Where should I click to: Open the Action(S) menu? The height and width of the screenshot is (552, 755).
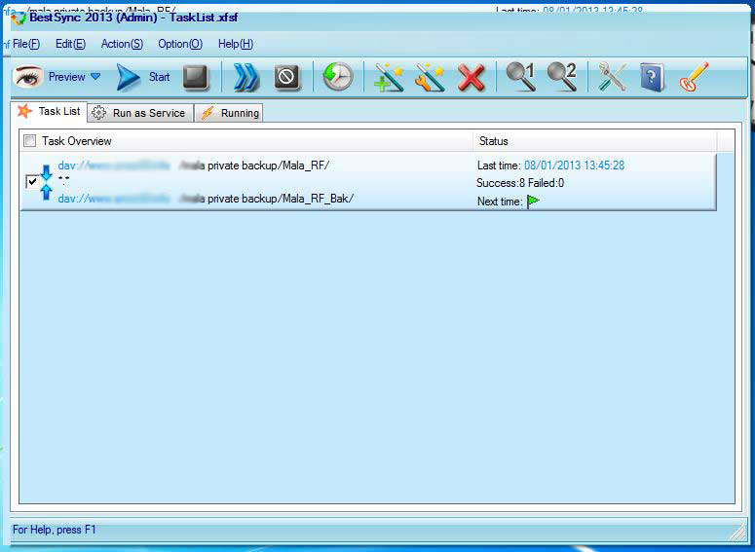click(x=122, y=44)
